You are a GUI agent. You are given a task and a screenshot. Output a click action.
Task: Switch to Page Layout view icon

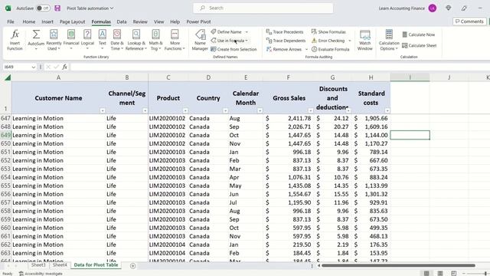click(440, 274)
